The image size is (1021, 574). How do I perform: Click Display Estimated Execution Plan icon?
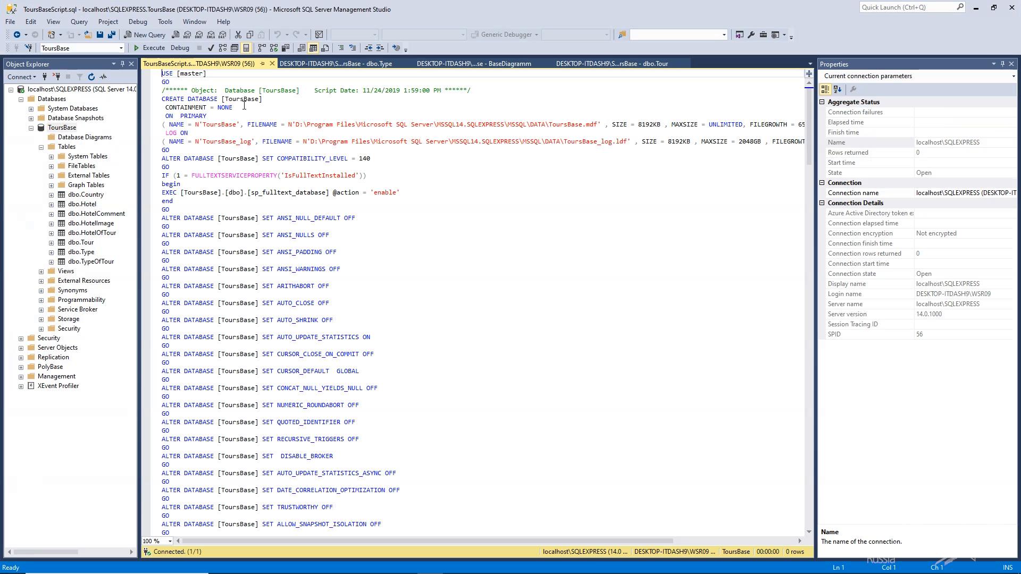223,48
